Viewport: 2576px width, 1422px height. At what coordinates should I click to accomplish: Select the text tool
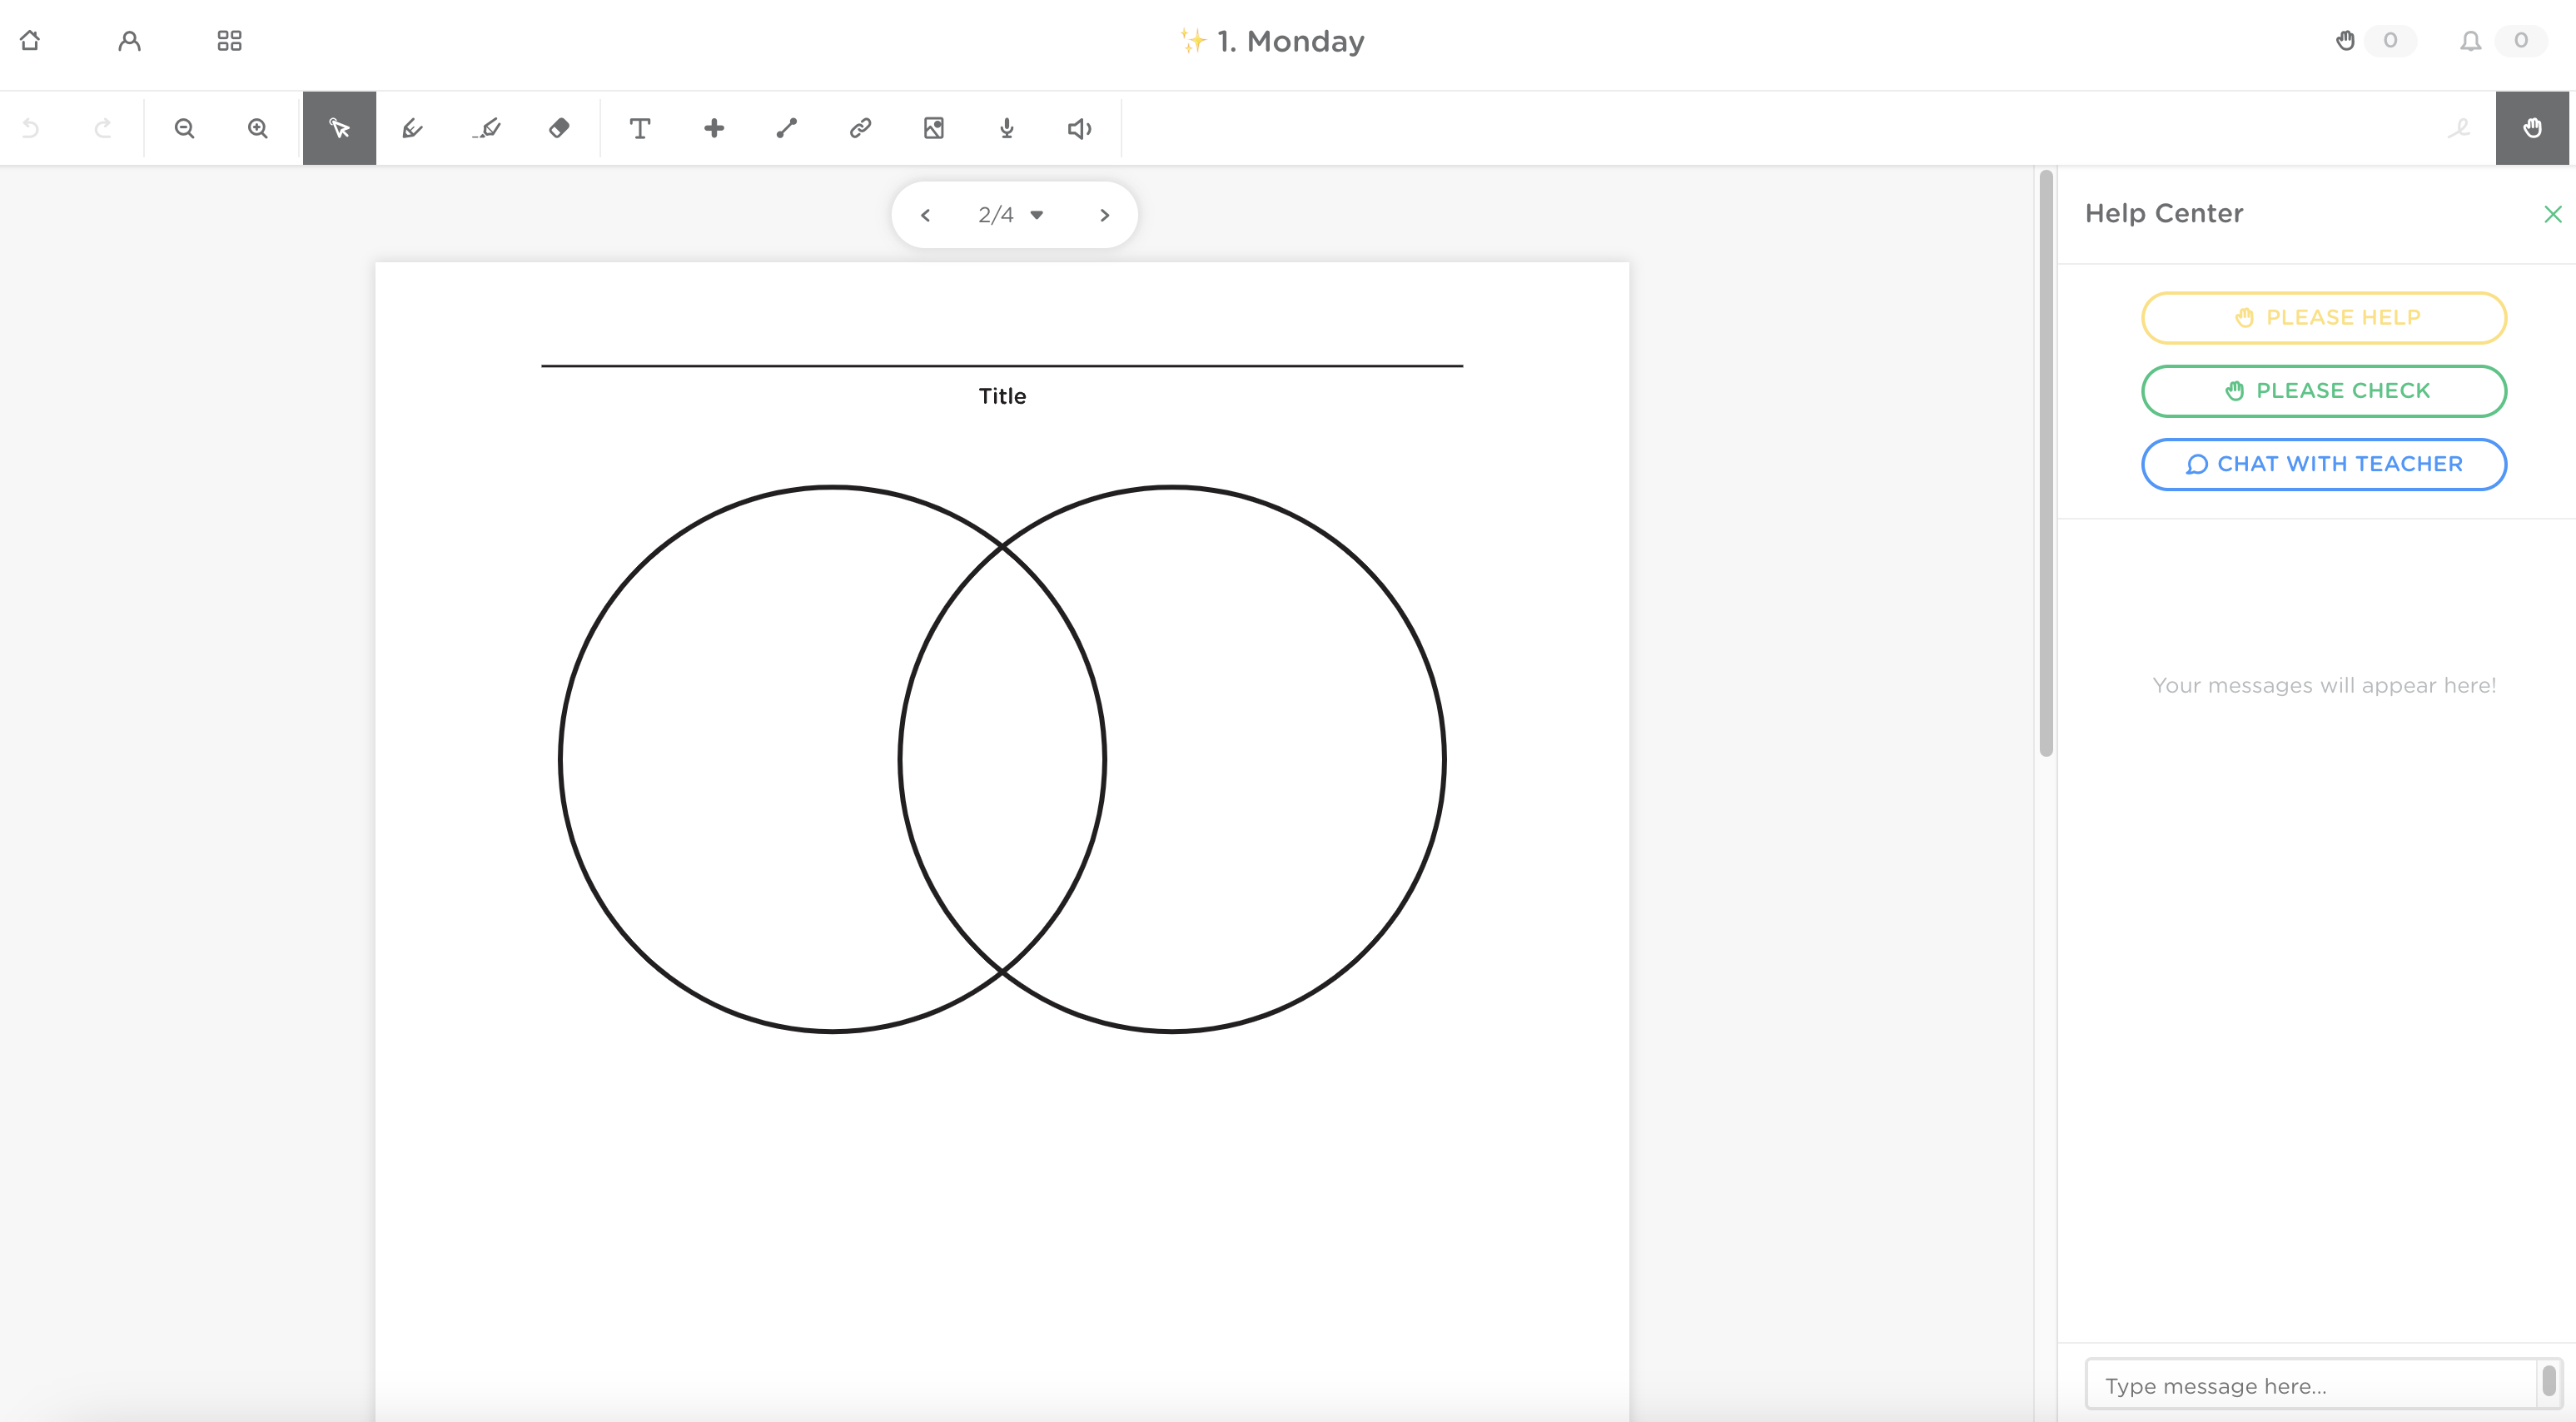[x=640, y=128]
